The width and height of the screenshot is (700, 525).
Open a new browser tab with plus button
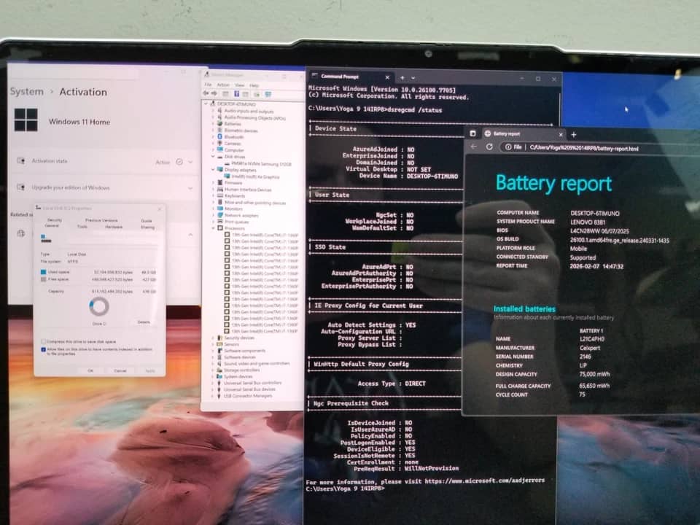coord(574,134)
